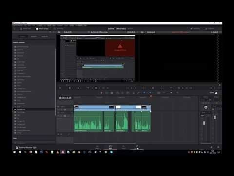Open the Inspector panel at top right
This screenshot has height=176, width=234.
point(210,29)
